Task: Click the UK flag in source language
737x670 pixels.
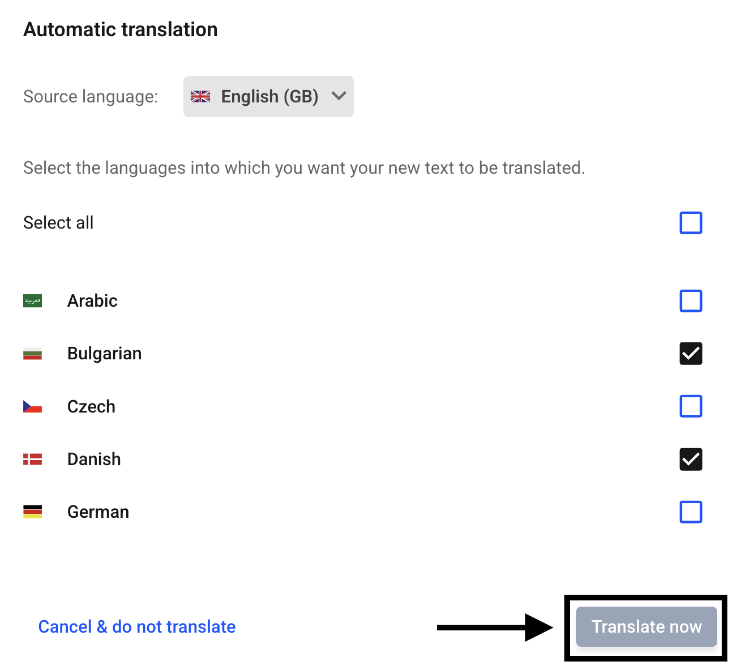Action: click(x=200, y=97)
